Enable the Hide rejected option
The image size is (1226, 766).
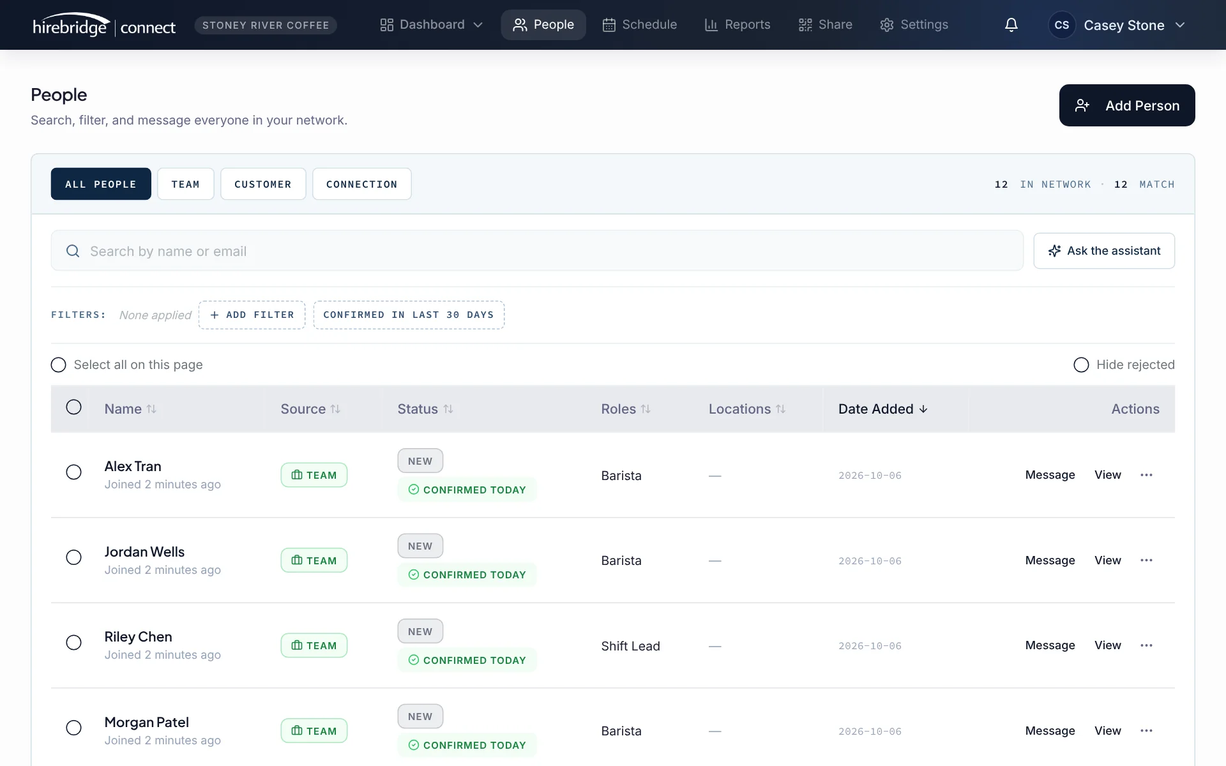[x=1081, y=364]
